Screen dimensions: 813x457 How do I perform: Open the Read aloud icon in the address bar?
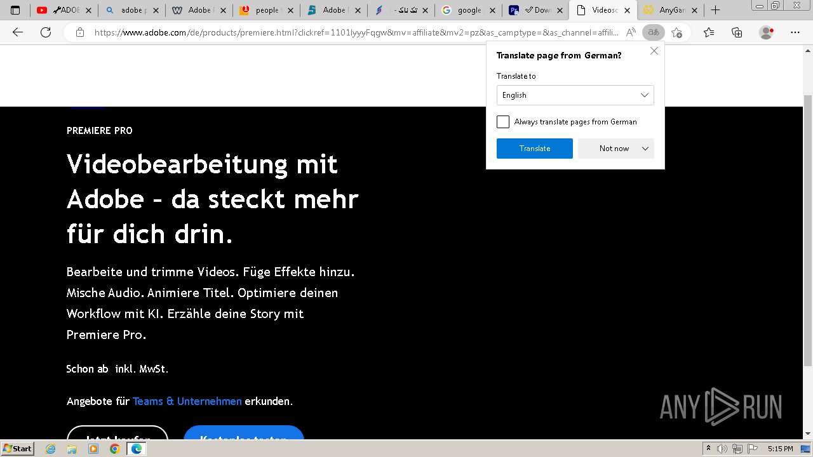tap(631, 32)
